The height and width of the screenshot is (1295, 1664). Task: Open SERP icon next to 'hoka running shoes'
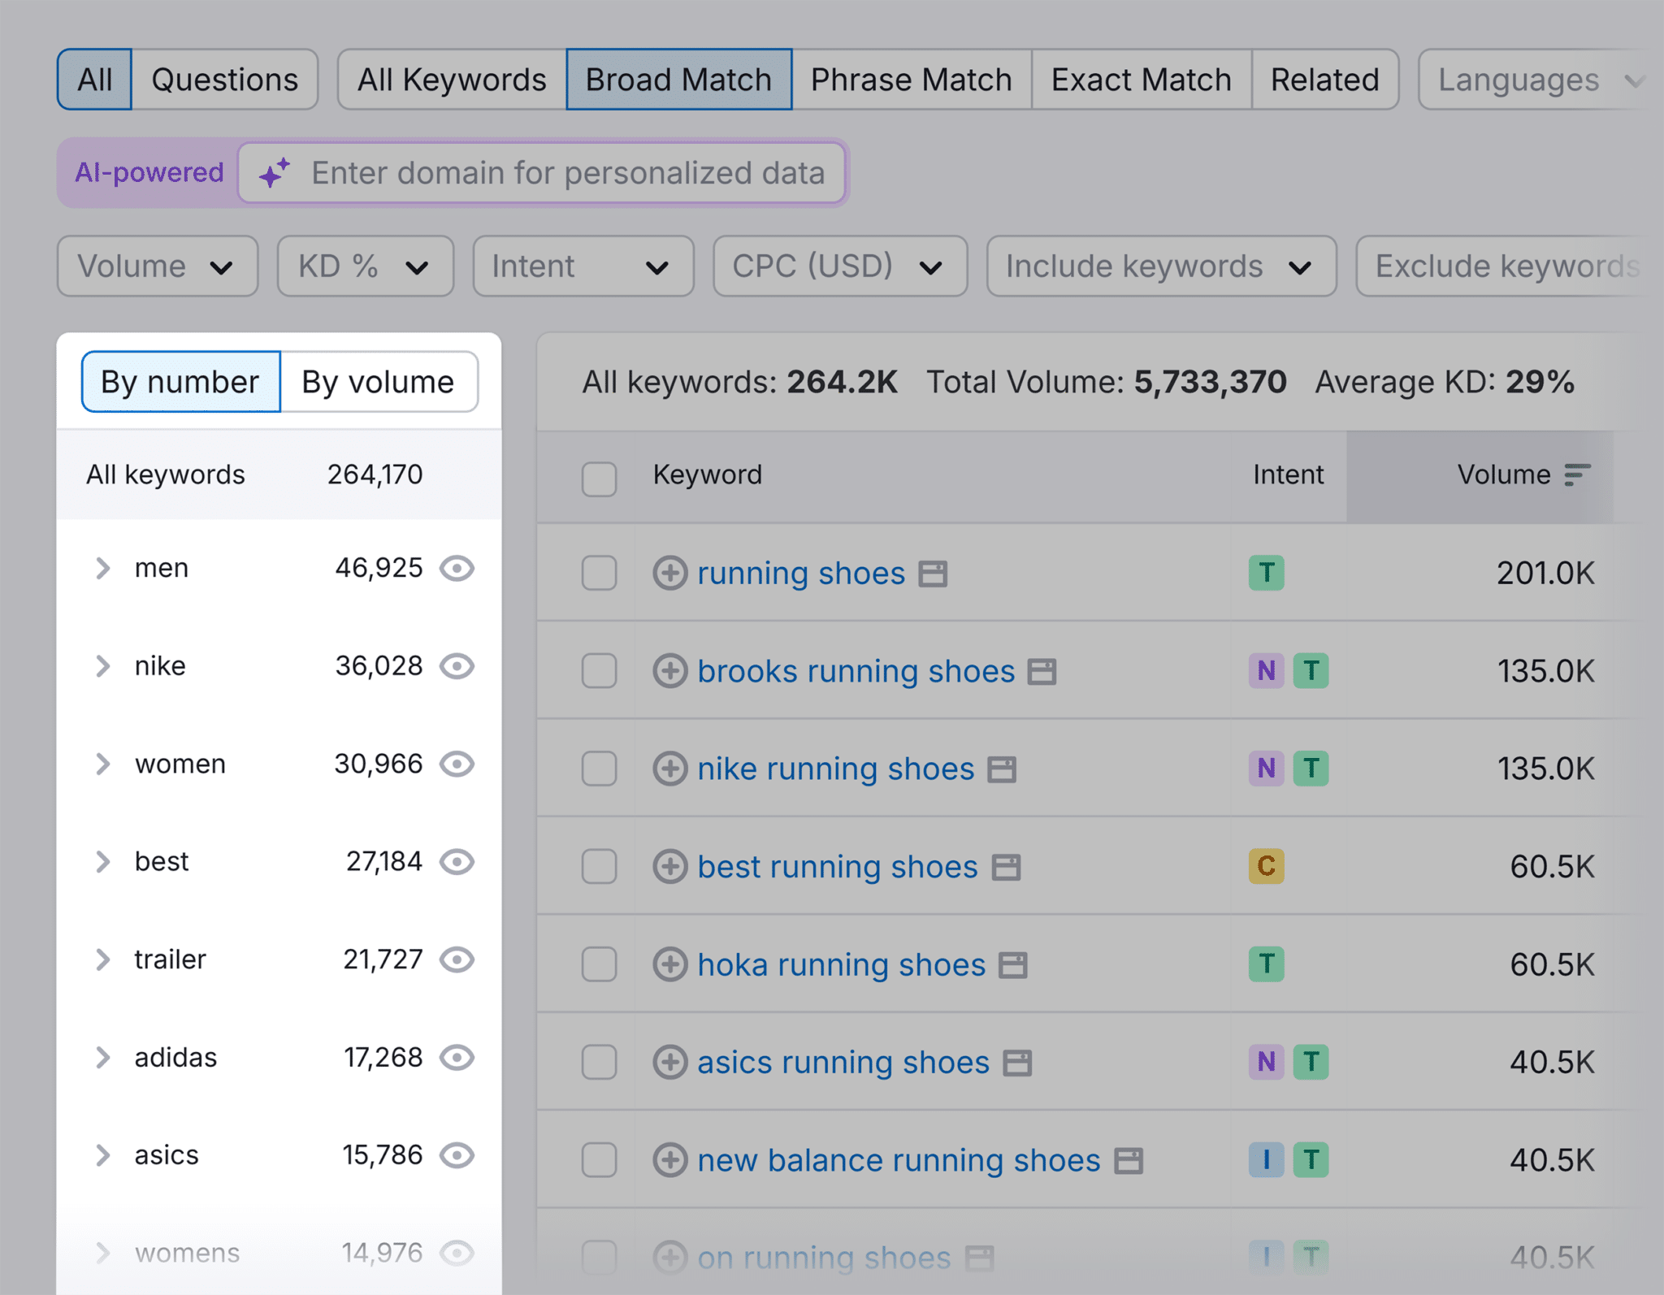1013,965
